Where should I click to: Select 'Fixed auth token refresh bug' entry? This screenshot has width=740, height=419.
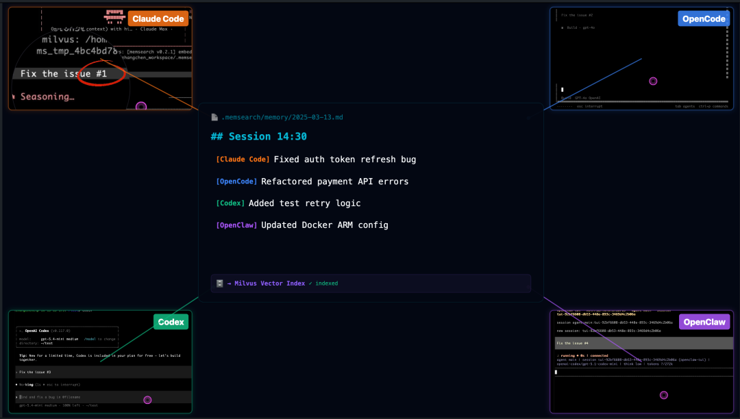click(x=345, y=160)
